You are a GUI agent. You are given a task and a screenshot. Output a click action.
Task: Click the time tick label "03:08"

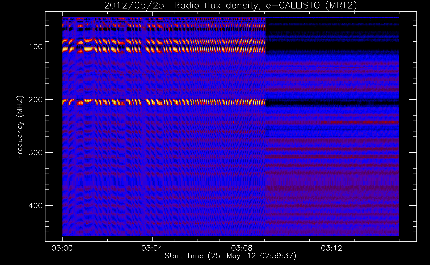coord(242,248)
